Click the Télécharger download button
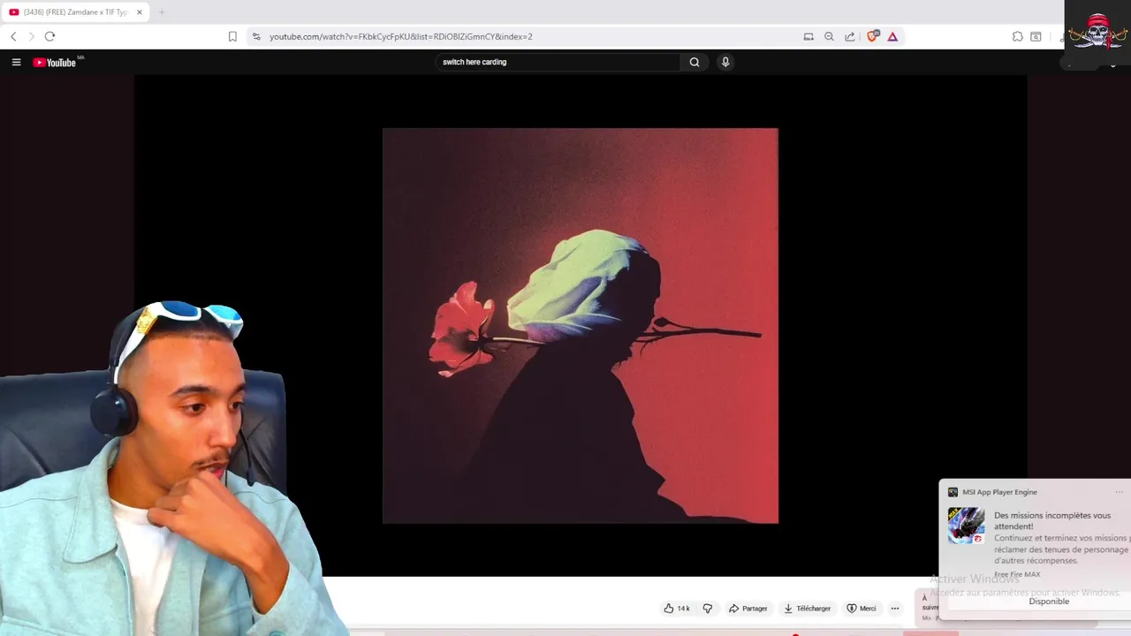Screen dimensions: 1131x636 (808, 608)
